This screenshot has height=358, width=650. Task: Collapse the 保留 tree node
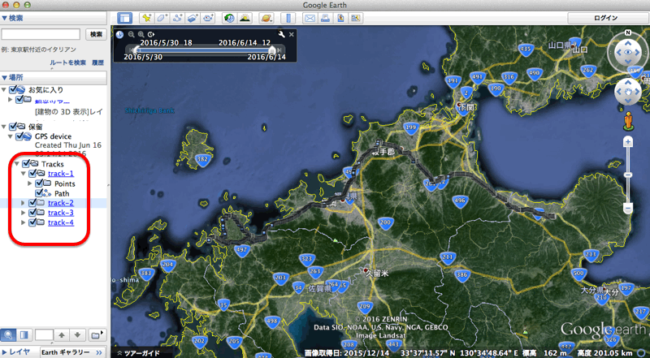point(4,127)
